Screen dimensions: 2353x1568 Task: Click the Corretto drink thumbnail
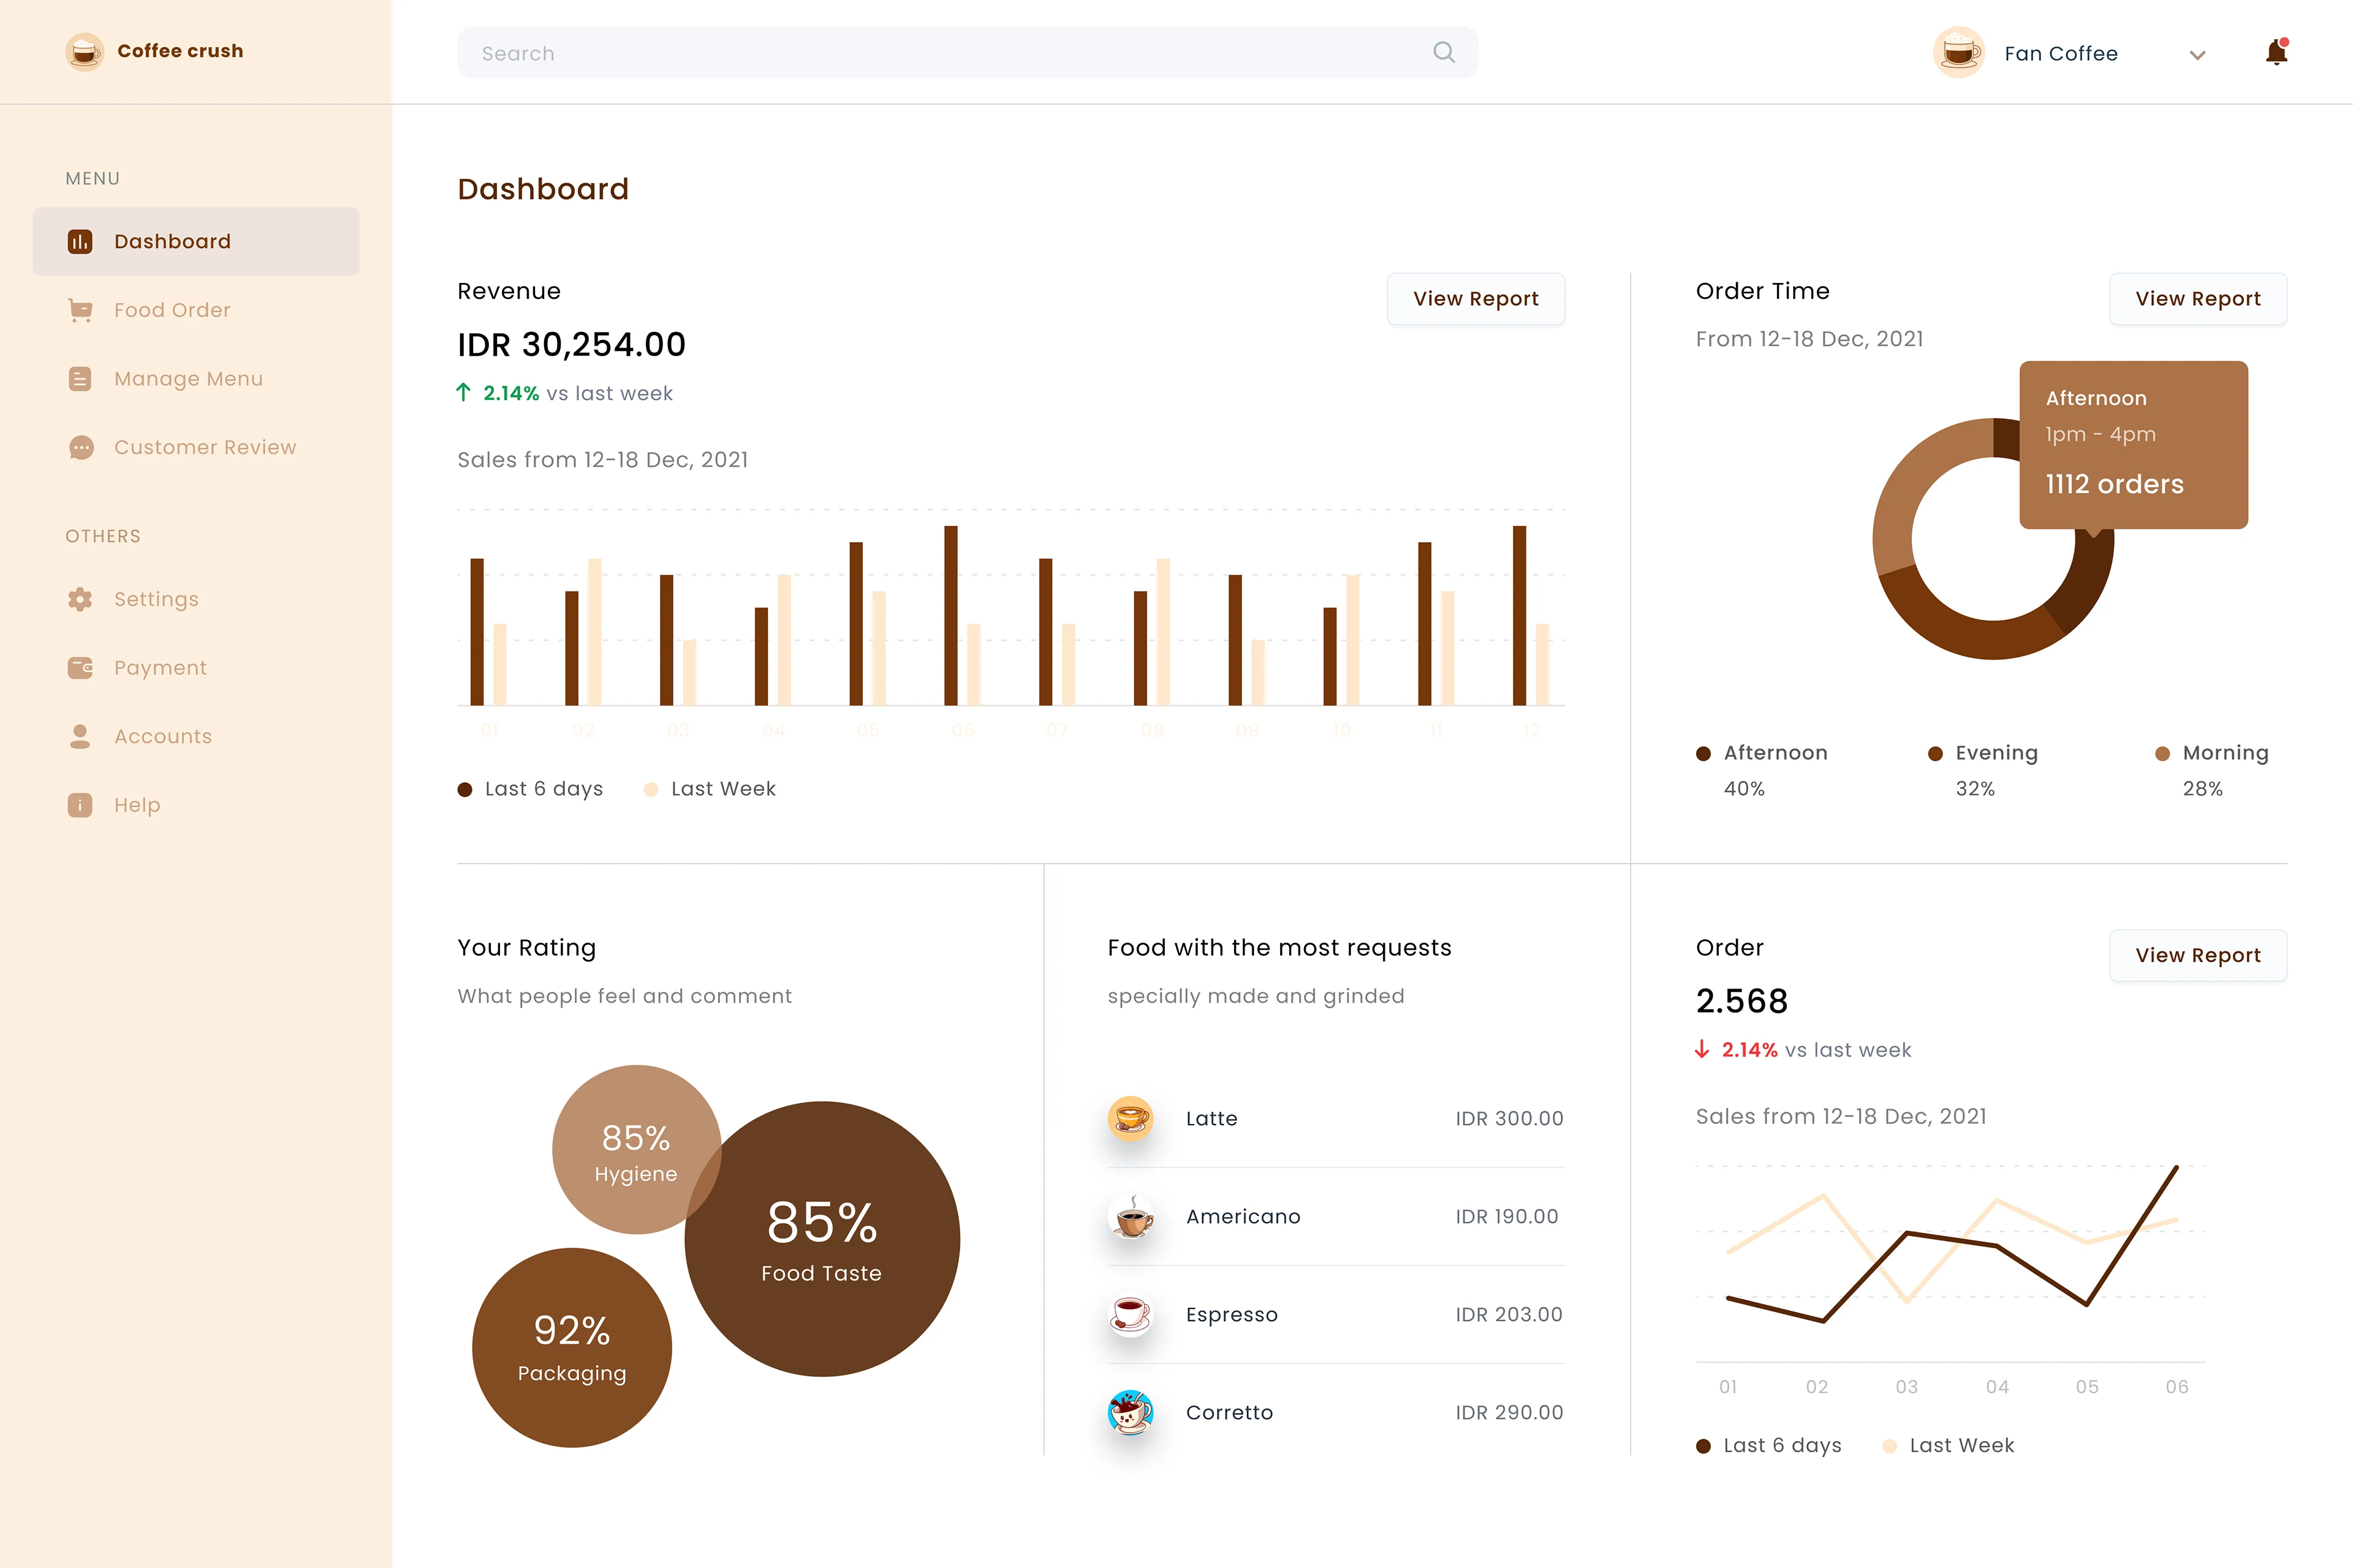click(x=1131, y=1412)
